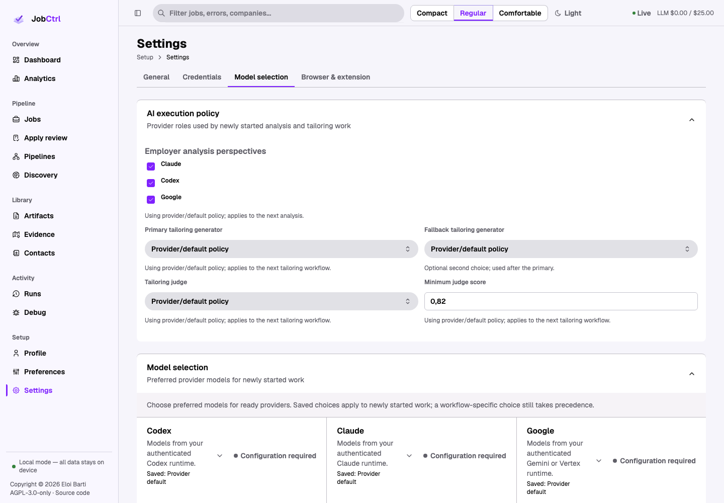Focus the Filter jobs search field
This screenshot has height=503, width=724.
point(279,13)
